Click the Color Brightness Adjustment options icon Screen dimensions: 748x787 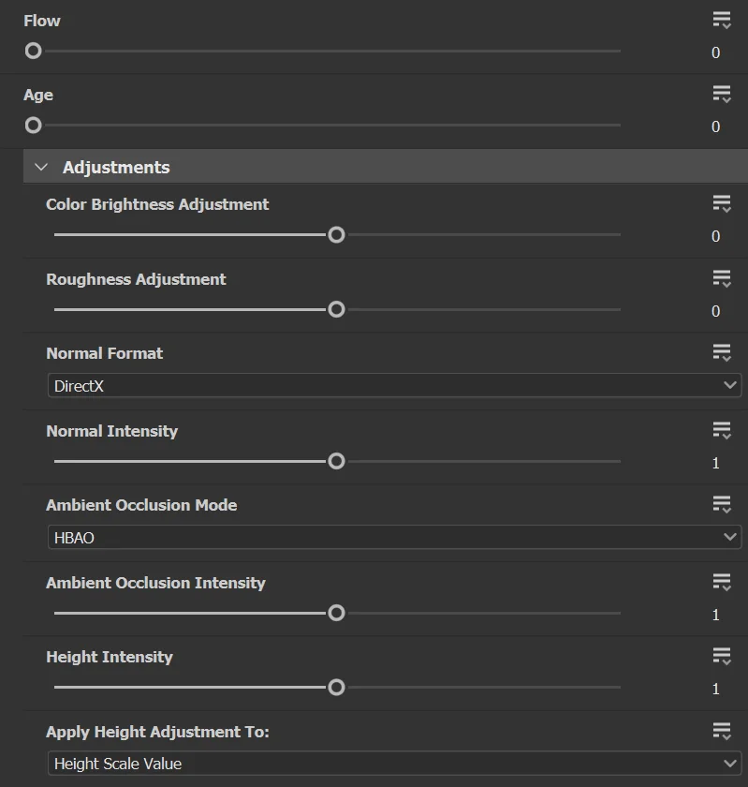click(721, 203)
